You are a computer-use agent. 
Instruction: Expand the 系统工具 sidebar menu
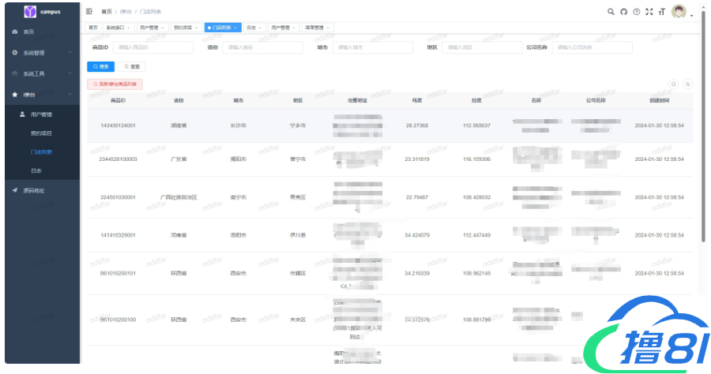(39, 73)
